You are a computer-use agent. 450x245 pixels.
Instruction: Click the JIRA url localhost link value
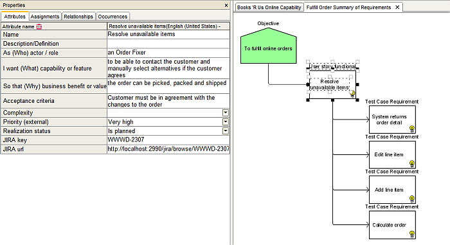coord(168,149)
